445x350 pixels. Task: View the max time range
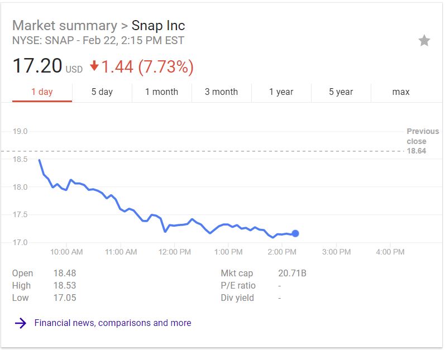401,92
